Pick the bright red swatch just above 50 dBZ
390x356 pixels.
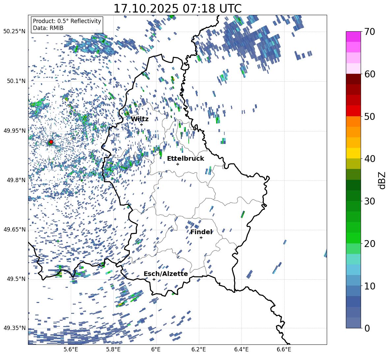pos(353,111)
